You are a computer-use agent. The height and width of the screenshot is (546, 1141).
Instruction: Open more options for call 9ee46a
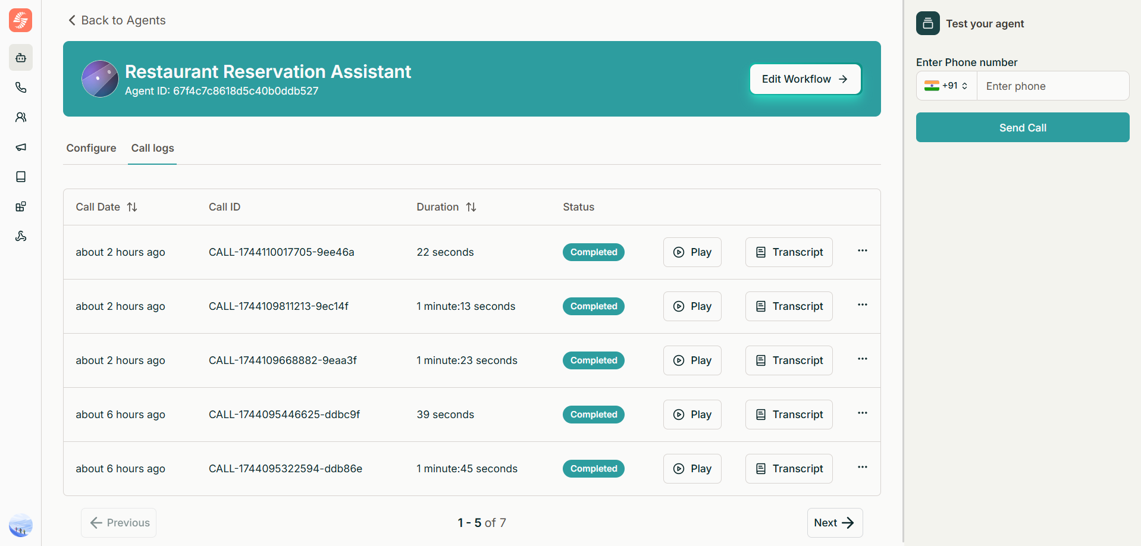click(x=863, y=250)
